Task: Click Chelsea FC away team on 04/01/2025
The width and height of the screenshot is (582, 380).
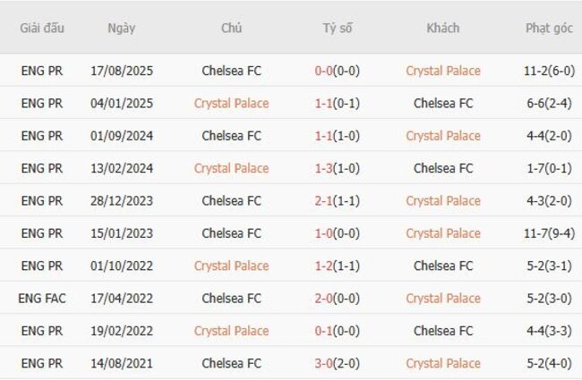Action: click(443, 103)
